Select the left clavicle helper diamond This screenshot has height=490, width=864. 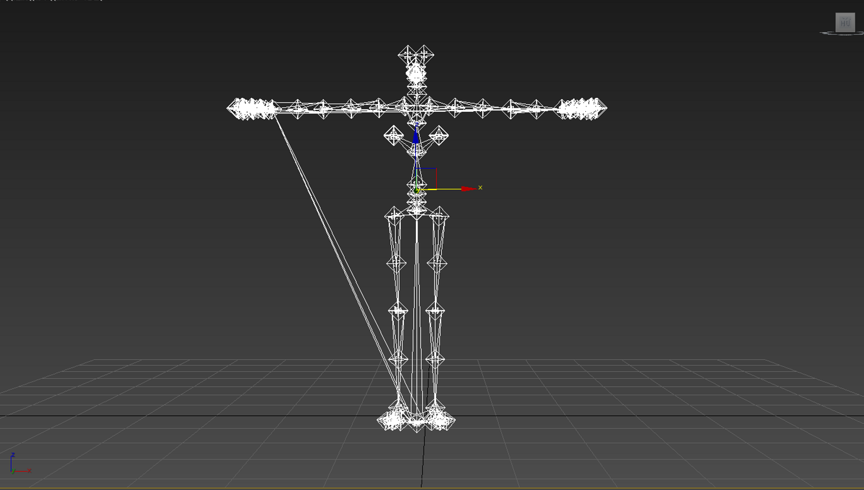coord(394,136)
